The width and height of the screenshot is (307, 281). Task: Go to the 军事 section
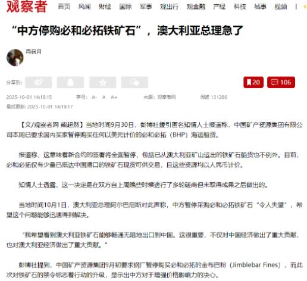click(146, 7)
